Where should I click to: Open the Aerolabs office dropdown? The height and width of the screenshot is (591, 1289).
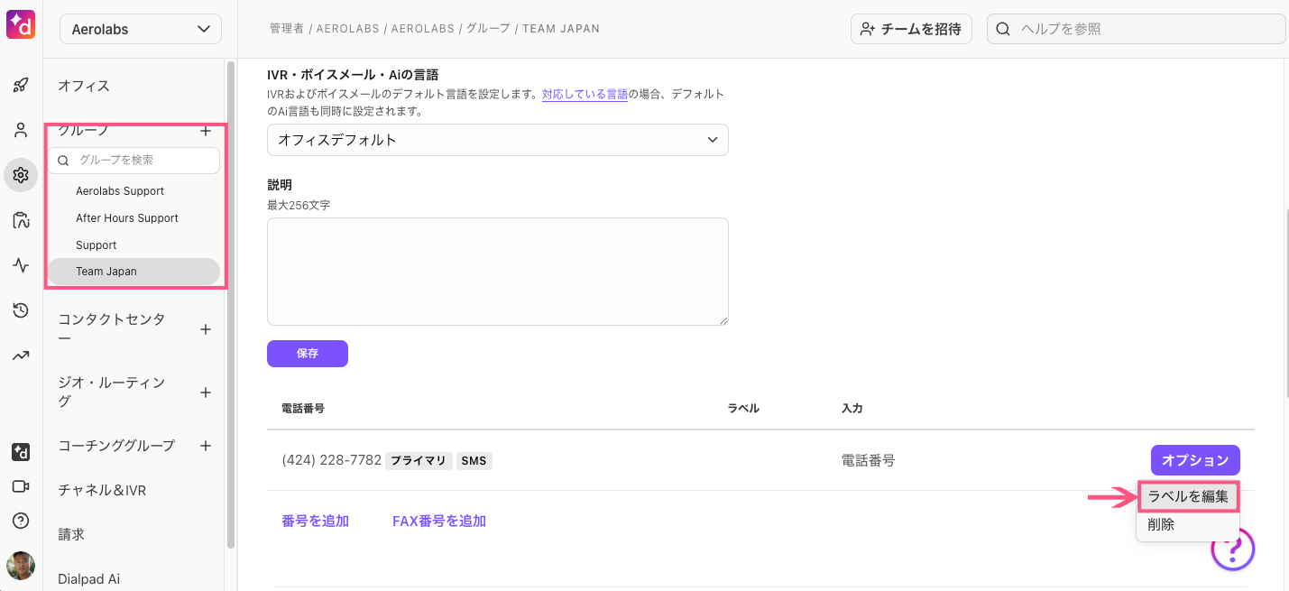[140, 29]
